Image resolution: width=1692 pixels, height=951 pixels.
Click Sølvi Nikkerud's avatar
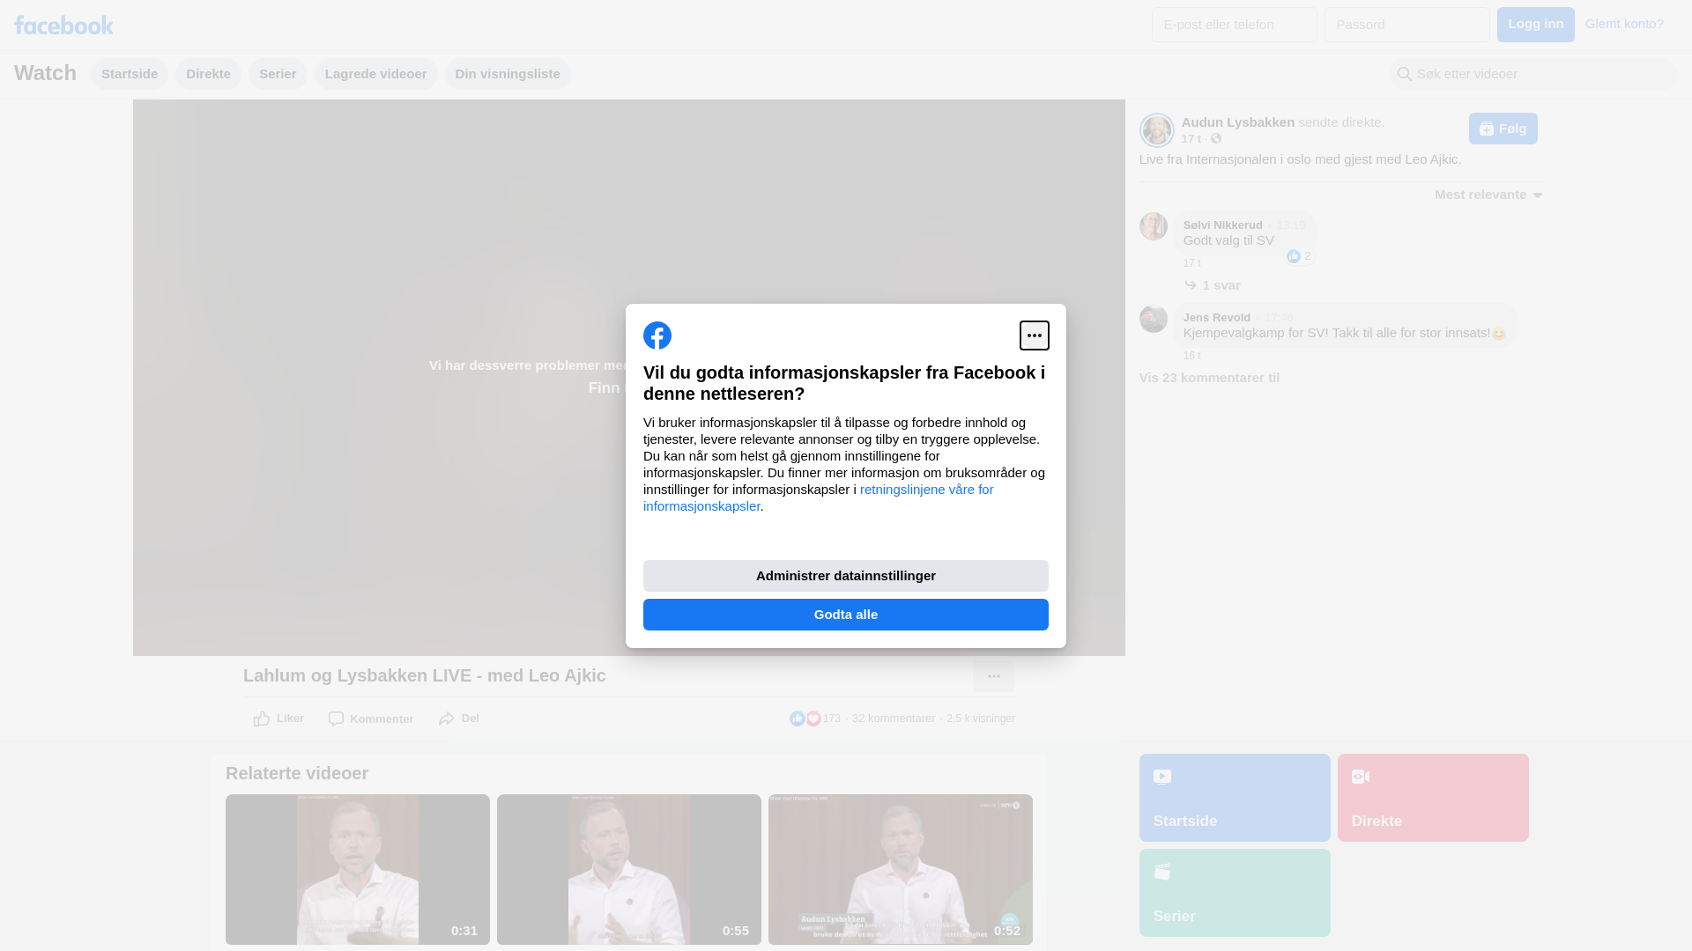pyautogui.click(x=1154, y=226)
